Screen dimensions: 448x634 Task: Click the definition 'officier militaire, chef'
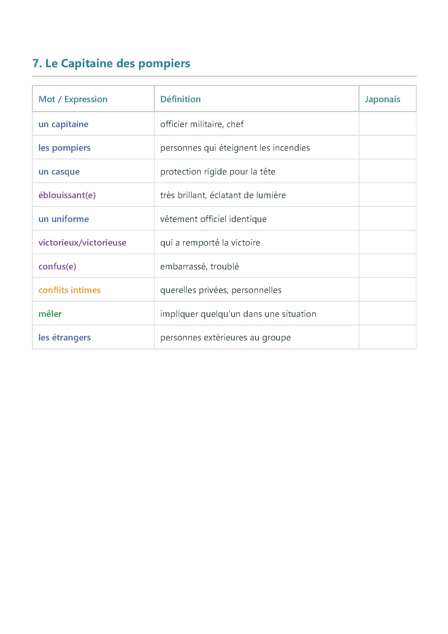pyautogui.click(x=202, y=124)
